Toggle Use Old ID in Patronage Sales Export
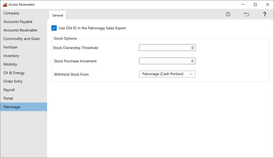This screenshot has width=274, height=158. [x=54, y=28]
